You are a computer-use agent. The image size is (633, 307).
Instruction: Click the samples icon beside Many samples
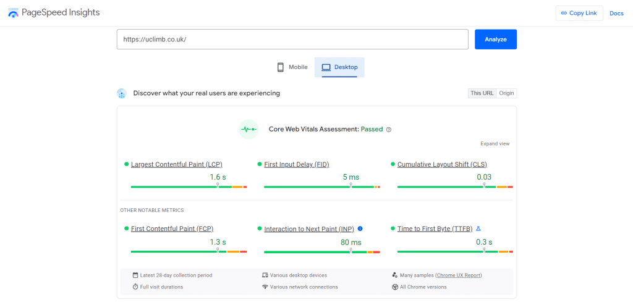tap(395, 275)
